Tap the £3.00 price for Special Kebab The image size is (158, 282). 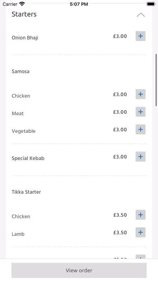[120, 157]
